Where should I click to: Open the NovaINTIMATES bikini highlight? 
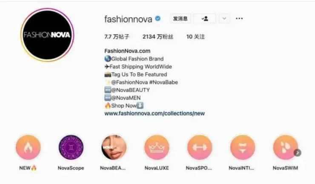(243, 147)
